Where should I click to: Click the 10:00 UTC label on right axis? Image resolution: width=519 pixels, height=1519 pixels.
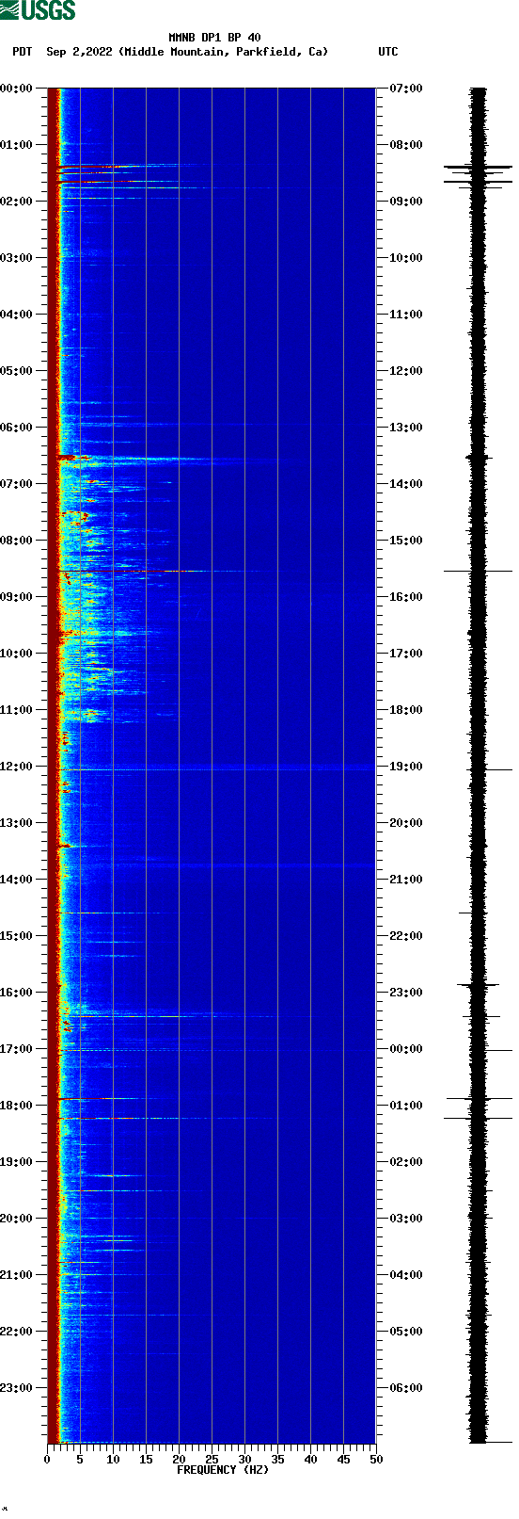[406, 258]
